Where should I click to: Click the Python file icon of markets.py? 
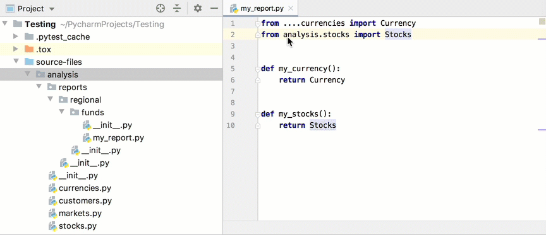click(52, 214)
